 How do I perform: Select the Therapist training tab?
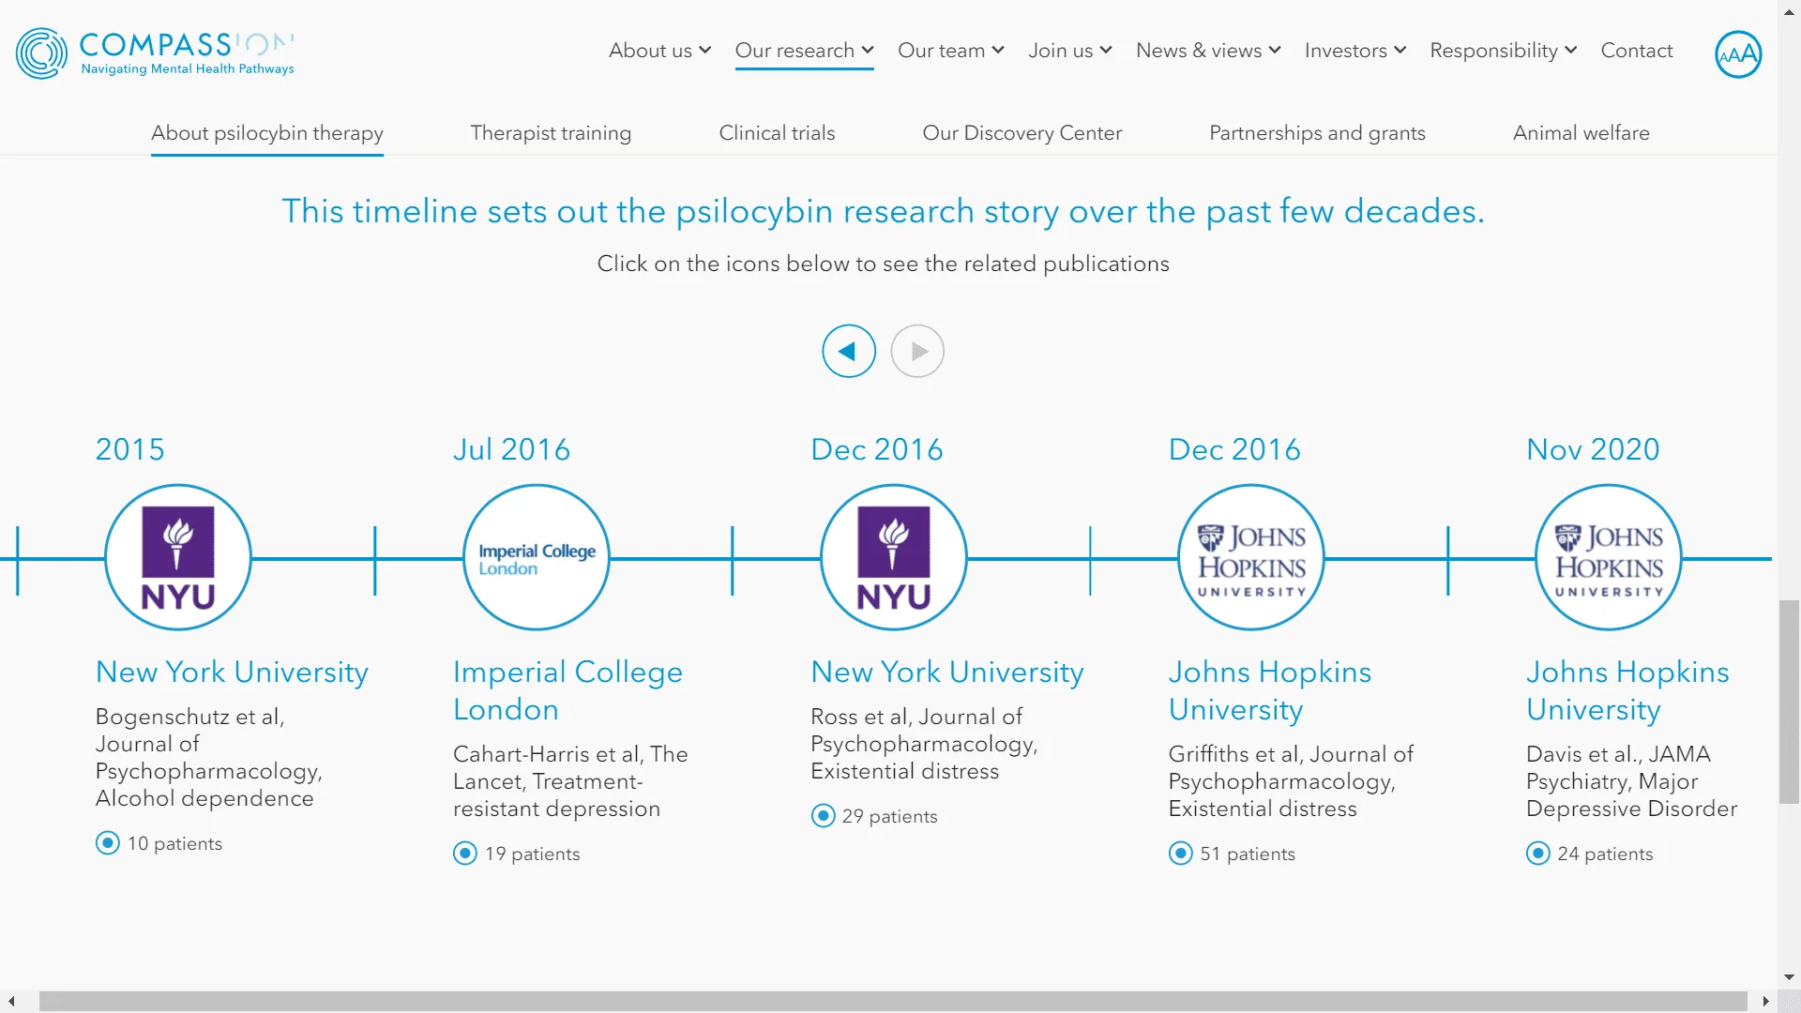click(551, 133)
